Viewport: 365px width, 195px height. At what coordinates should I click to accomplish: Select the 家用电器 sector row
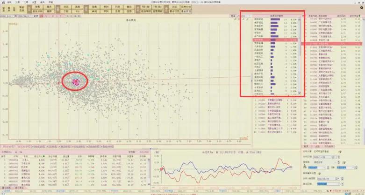point(276,30)
